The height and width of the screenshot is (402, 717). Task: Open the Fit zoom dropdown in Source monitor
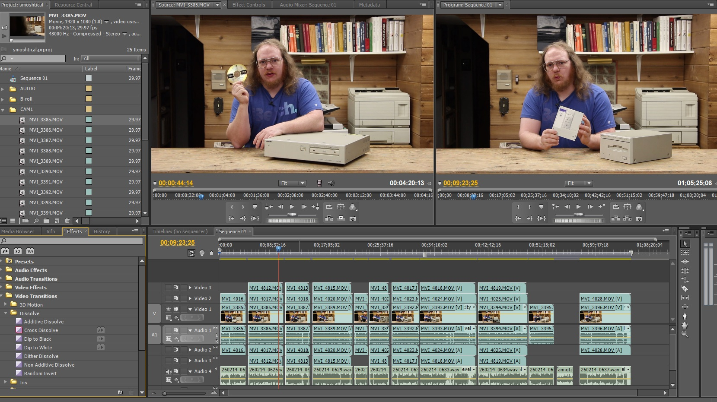293,183
